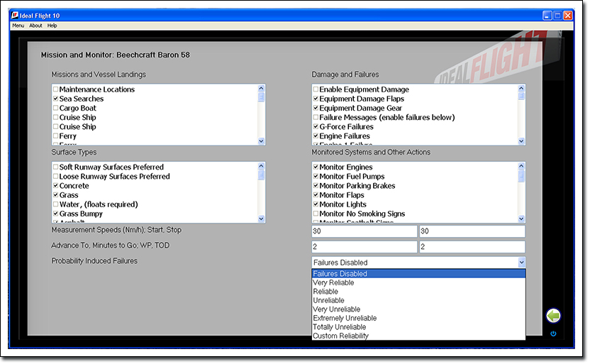Uncheck Monitor Engines
The width and height of the screenshot is (590, 364).
316,167
